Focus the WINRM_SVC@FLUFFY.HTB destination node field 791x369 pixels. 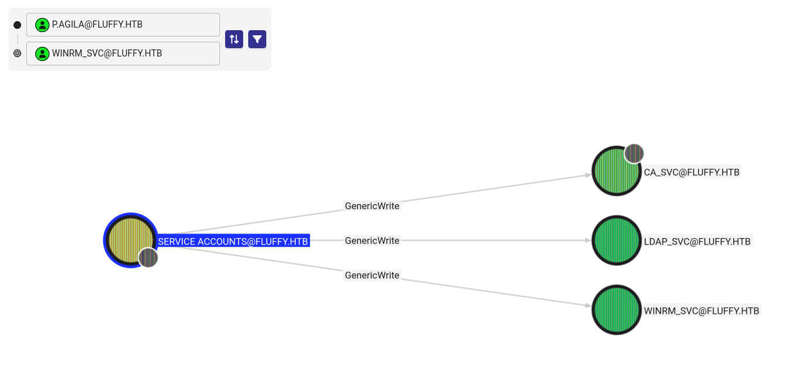pos(128,54)
